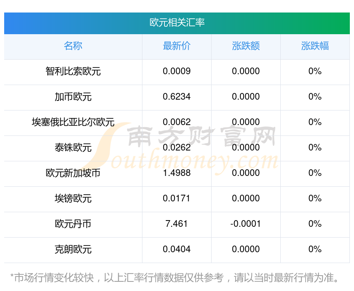
Task: Select the latest price 0.0062
Action: coord(177,122)
